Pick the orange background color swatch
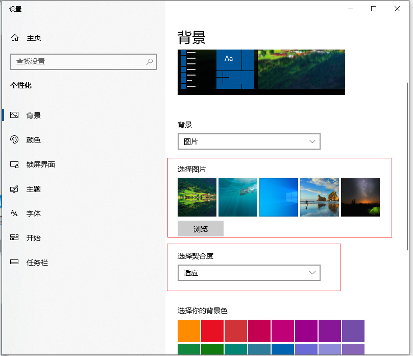Viewport: 413px width, 356px height. [189, 331]
